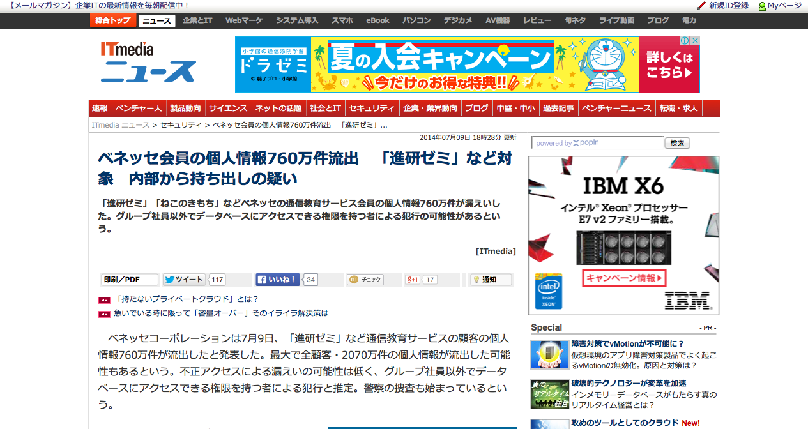Screen dimensions: 808x429
Task: Click the [ITmedia] byline text
Action: coord(496,252)
